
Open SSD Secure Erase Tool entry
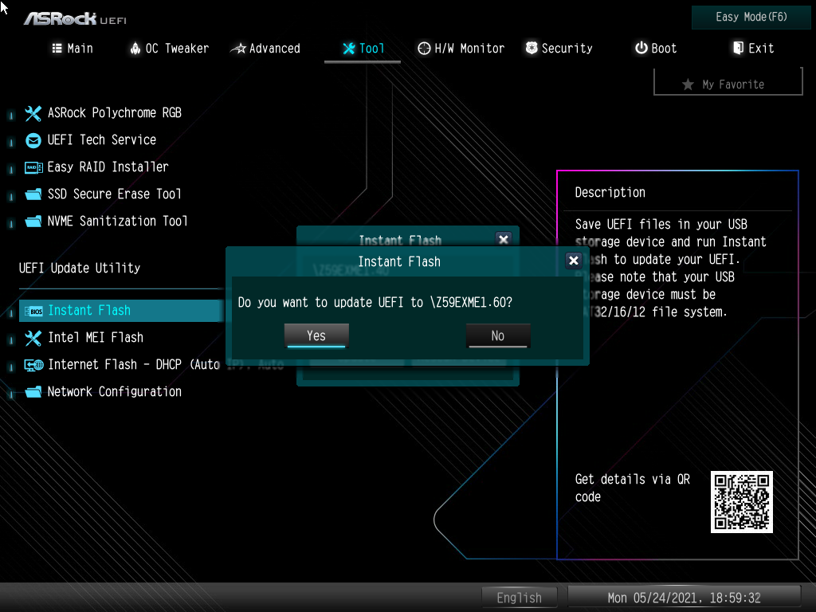(x=115, y=194)
